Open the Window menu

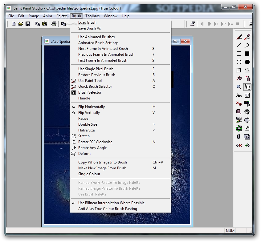[x=111, y=16]
